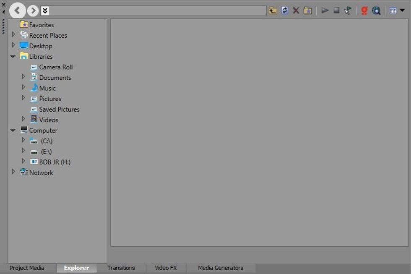This screenshot has height=274, width=411.
Task: Click the forward navigation button
Action: click(33, 10)
